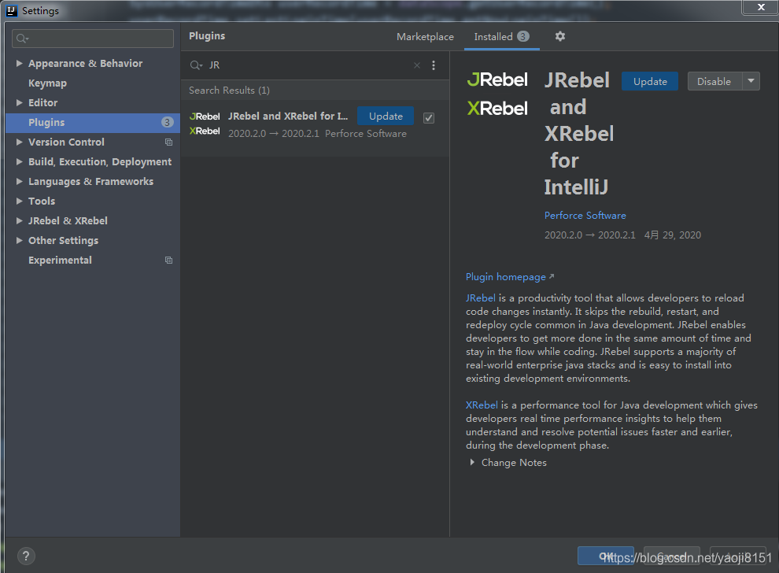Image resolution: width=779 pixels, height=573 pixels.
Task: Click Update button in plugin details
Action: pyautogui.click(x=650, y=82)
